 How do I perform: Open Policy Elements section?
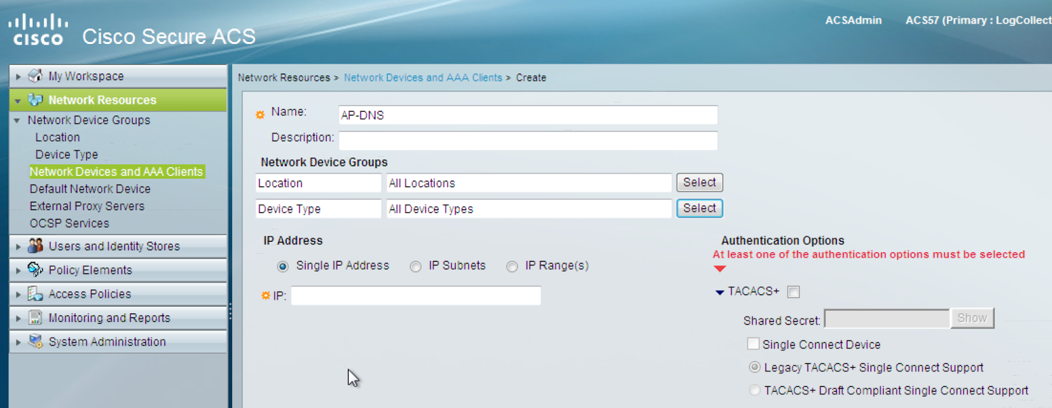pos(90,270)
